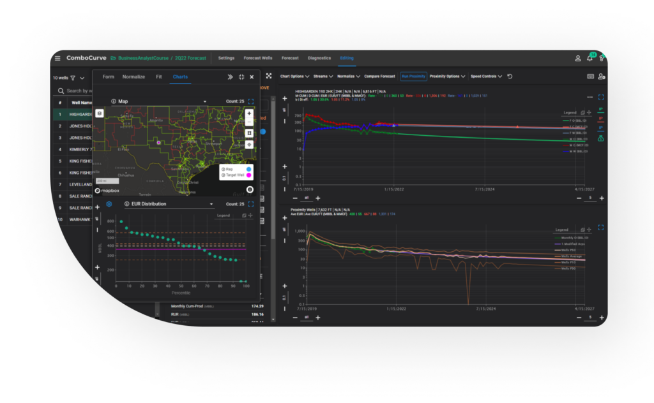Open the EUR Distribution chart dropdown
This screenshot has height=403, width=654.
coord(169,204)
